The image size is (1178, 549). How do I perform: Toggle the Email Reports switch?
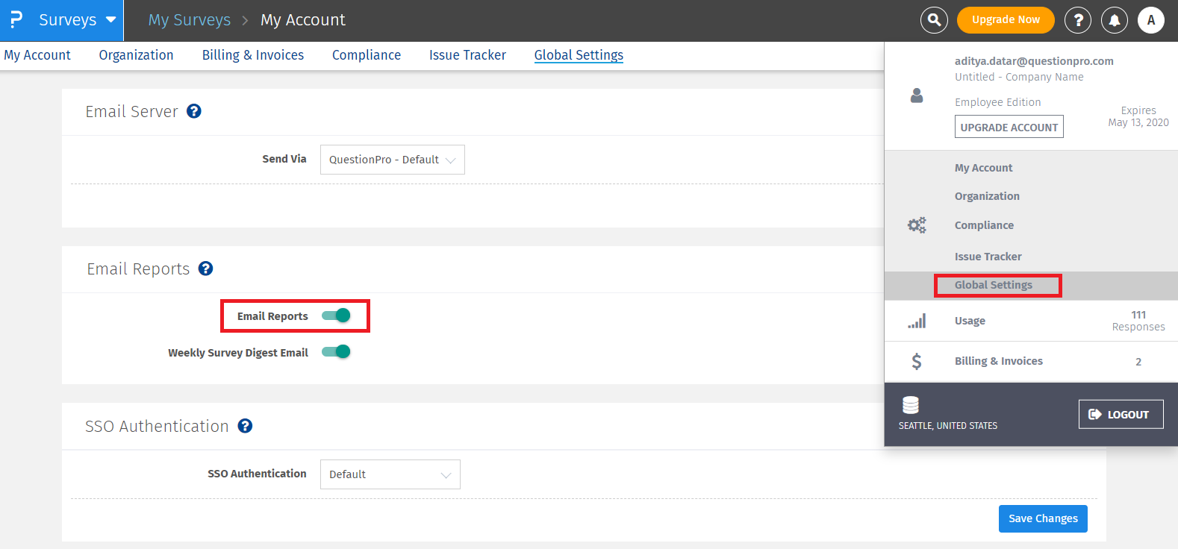(x=336, y=316)
